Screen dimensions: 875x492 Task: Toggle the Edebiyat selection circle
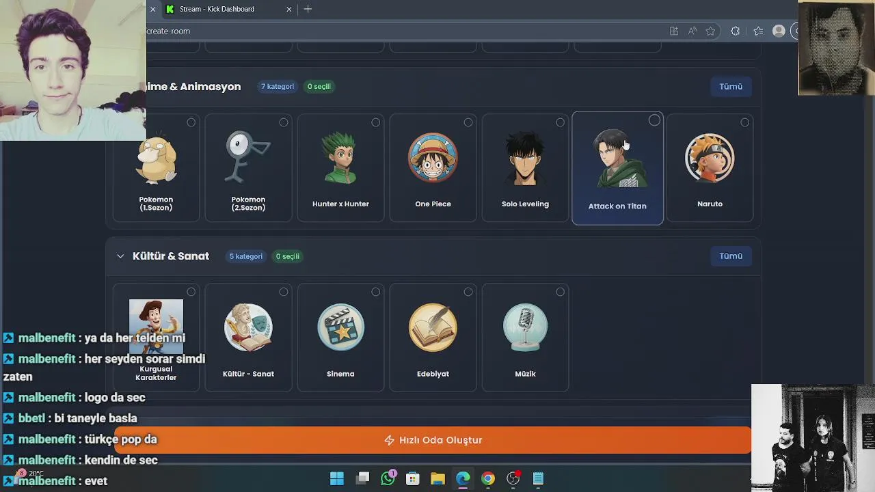tap(468, 292)
